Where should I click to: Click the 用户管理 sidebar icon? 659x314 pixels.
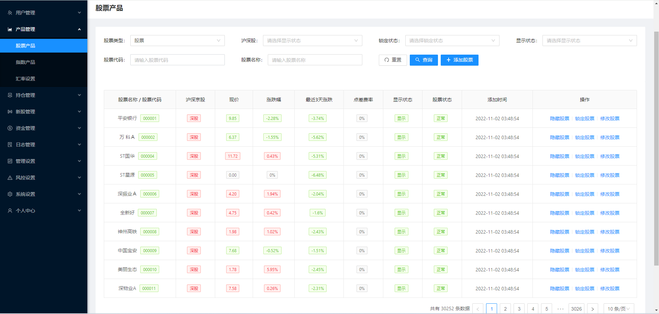pos(10,13)
